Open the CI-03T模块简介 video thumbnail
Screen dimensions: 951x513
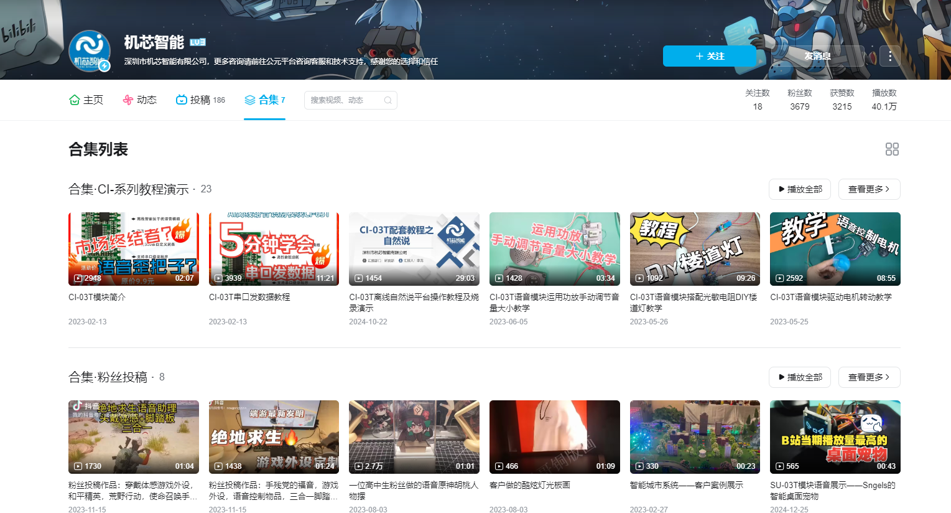[133, 248]
